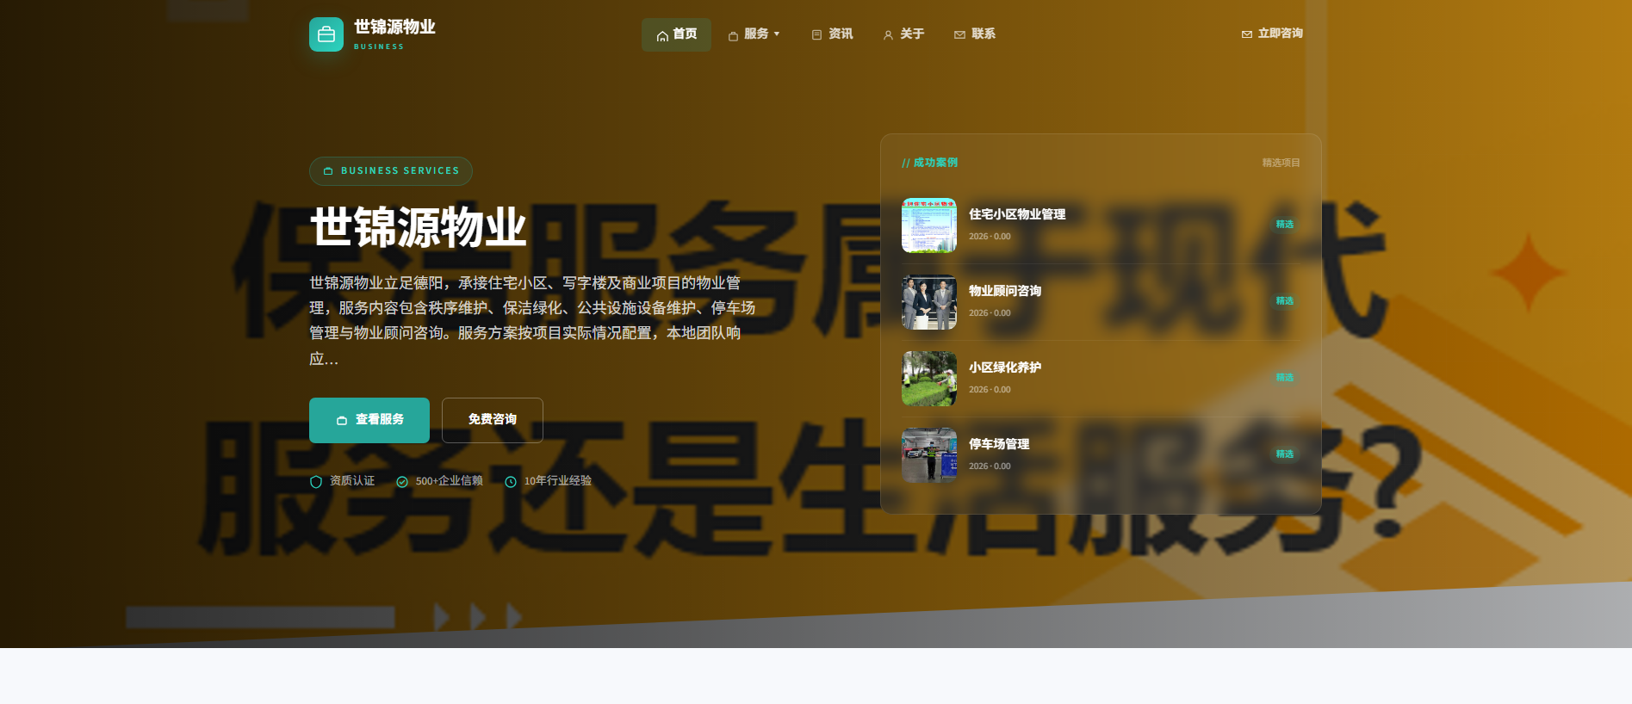Click the 精选 badge on 物业顾问咨询 row
This screenshot has height=704, width=1632.
point(1285,301)
